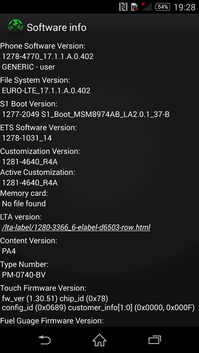
Task: Tap the Recent apps navigation button
Action: click(x=155, y=340)
